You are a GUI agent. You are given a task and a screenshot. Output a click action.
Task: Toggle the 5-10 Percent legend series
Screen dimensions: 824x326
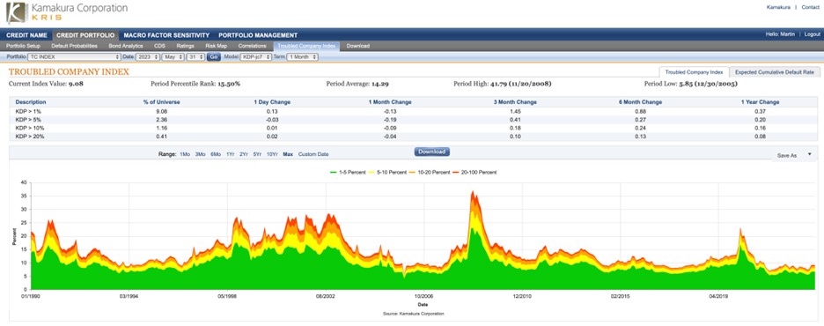(389, 172)
